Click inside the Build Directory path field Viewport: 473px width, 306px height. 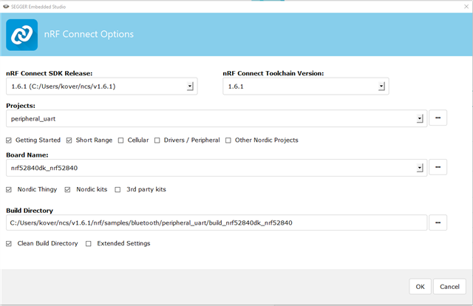(x=217, y=222)
